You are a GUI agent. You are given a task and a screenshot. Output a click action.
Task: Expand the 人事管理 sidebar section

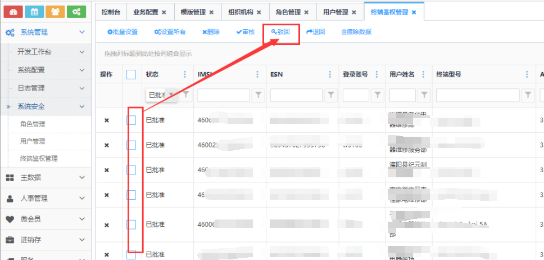pos(45,198)
